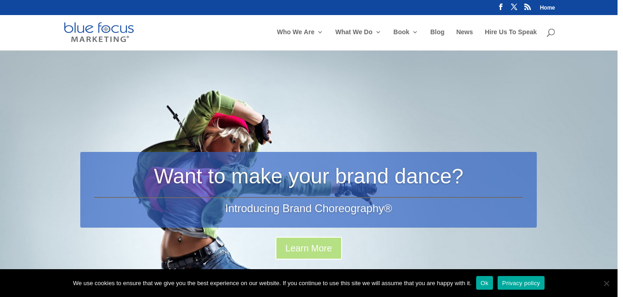This screenshot has width=623, height=297.
Task: Click 'Introducing Brand Choreography®' subtitle
Action: click(309, 208)
